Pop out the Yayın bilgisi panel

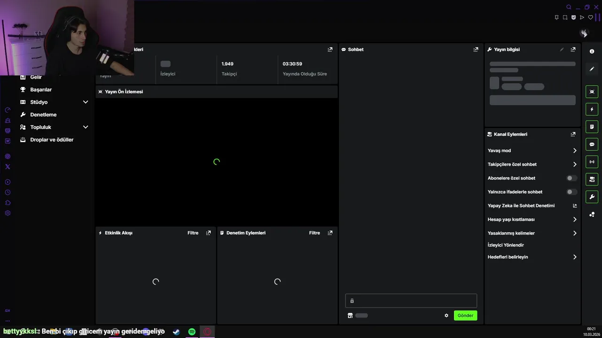point(573,49)
